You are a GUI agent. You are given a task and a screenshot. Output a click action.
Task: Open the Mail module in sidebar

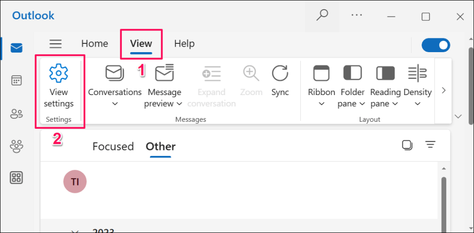tap(17, 48)
